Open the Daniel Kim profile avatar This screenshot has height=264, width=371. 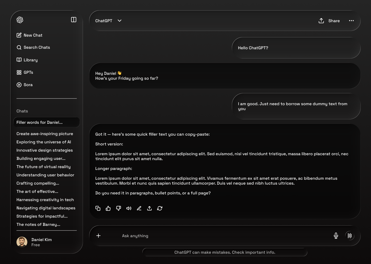click(x=22, y=242)
